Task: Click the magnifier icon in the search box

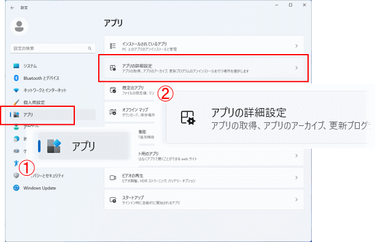Action: click(x=90, y=49)
